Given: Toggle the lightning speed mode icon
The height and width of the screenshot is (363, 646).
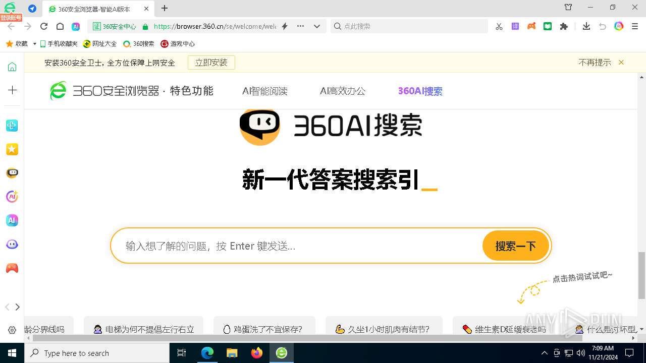Looking at the screenshot, I should (285, 26).
